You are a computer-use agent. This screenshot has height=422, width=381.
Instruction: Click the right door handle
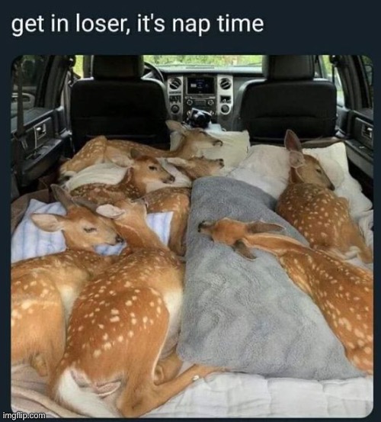pos(367,132)
